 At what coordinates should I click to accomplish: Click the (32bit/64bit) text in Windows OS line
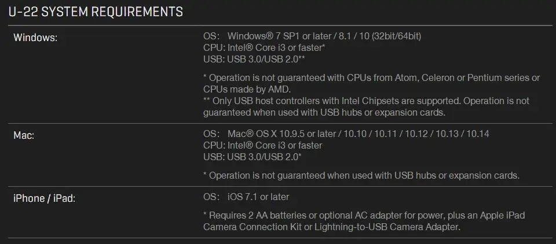(x=396, y=36)
